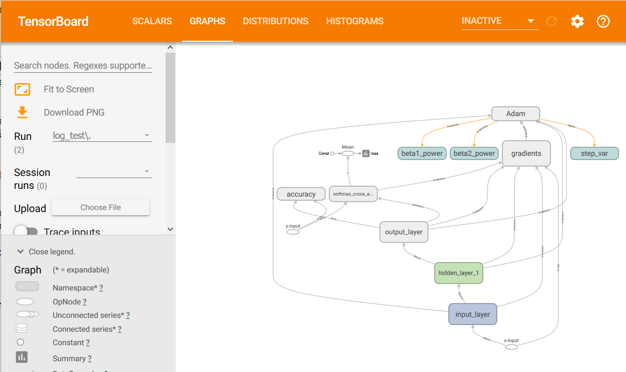Click the Fit to Screen icon
The height and width of the screenshot is (372, 626).
pos(22,89)
